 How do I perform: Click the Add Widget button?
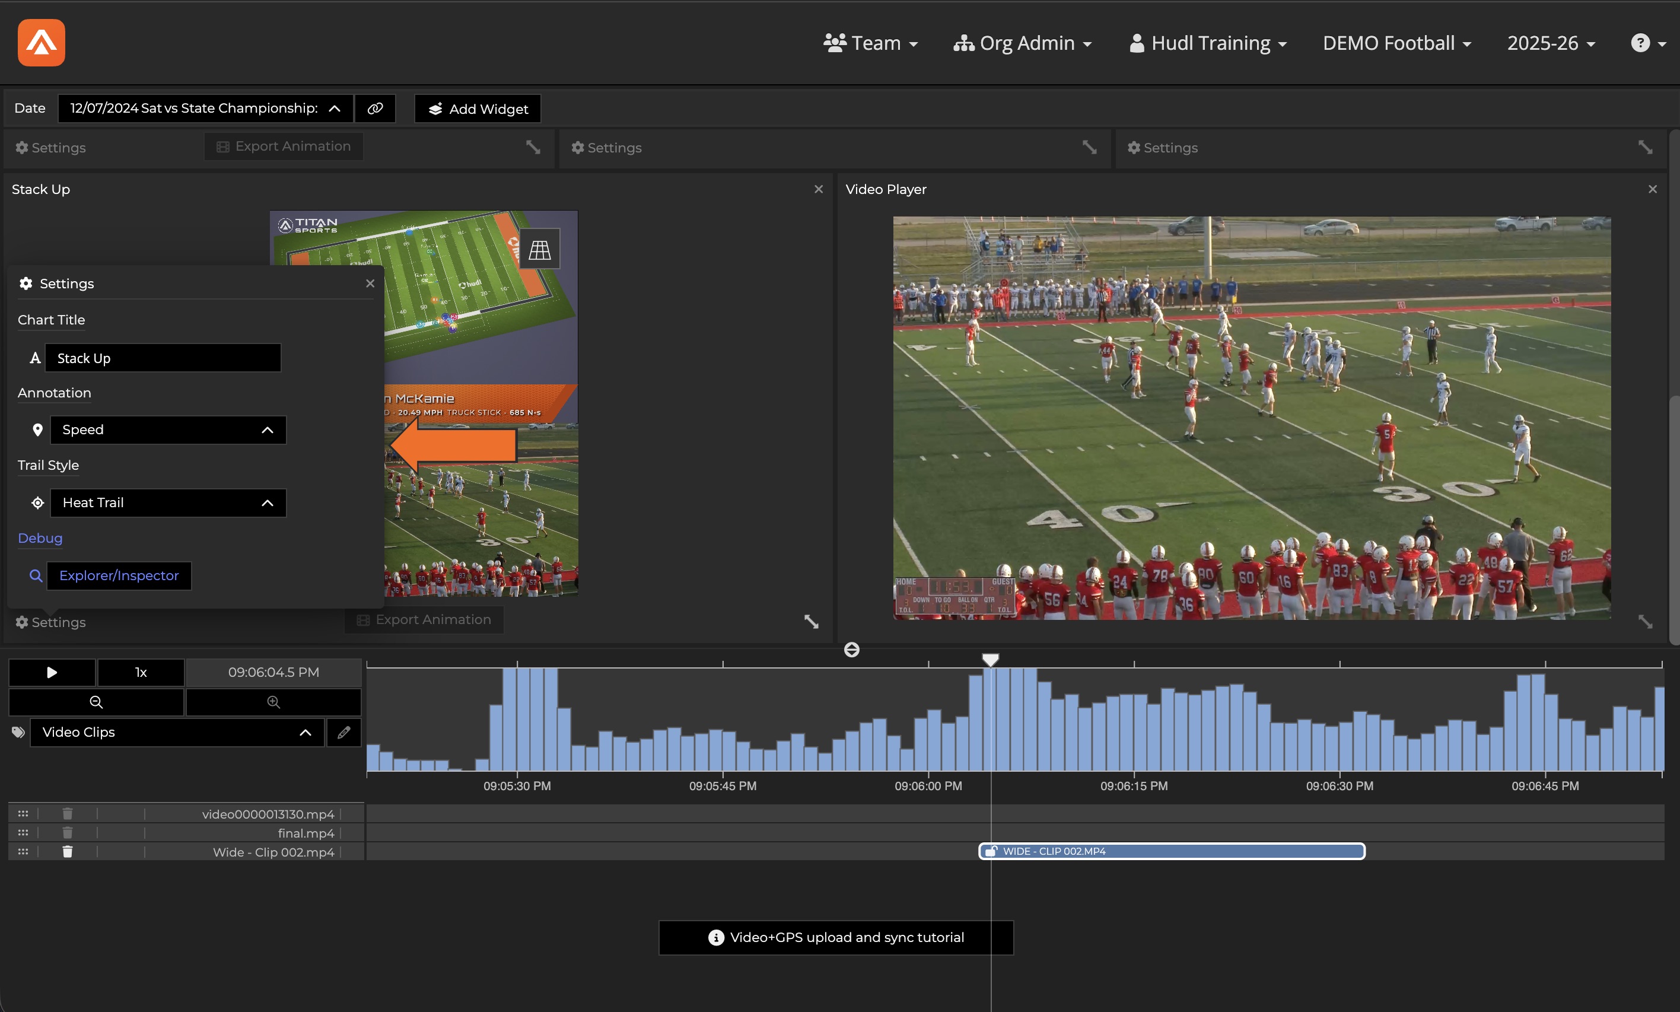pos(478,109)
